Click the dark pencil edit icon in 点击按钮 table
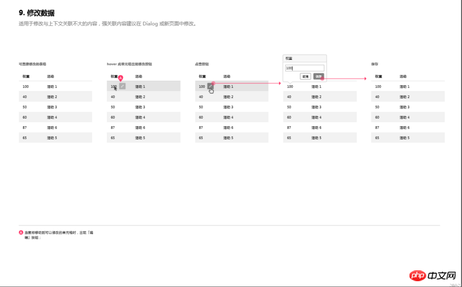This screenshot has height=287, width=462. (210, 86)
